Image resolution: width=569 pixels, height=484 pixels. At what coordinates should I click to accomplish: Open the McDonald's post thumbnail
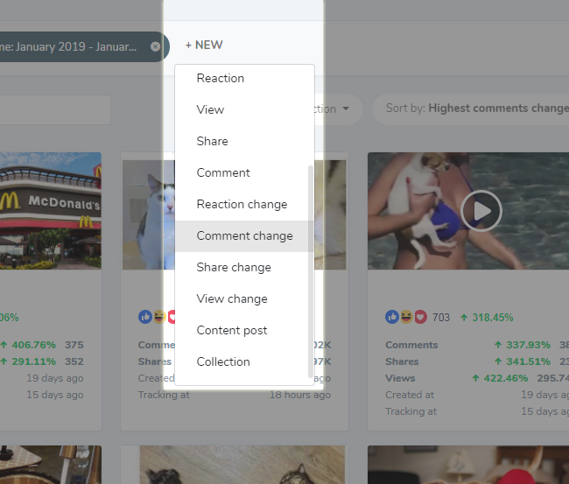pyautogui.click(x=51, y=211)
